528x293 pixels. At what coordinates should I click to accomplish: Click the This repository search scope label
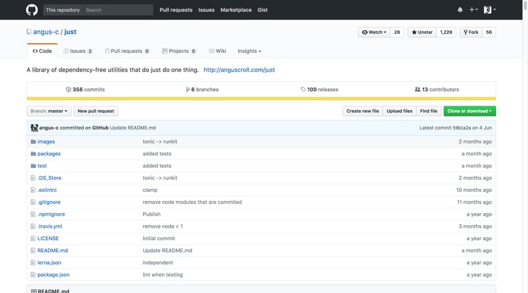63,10
